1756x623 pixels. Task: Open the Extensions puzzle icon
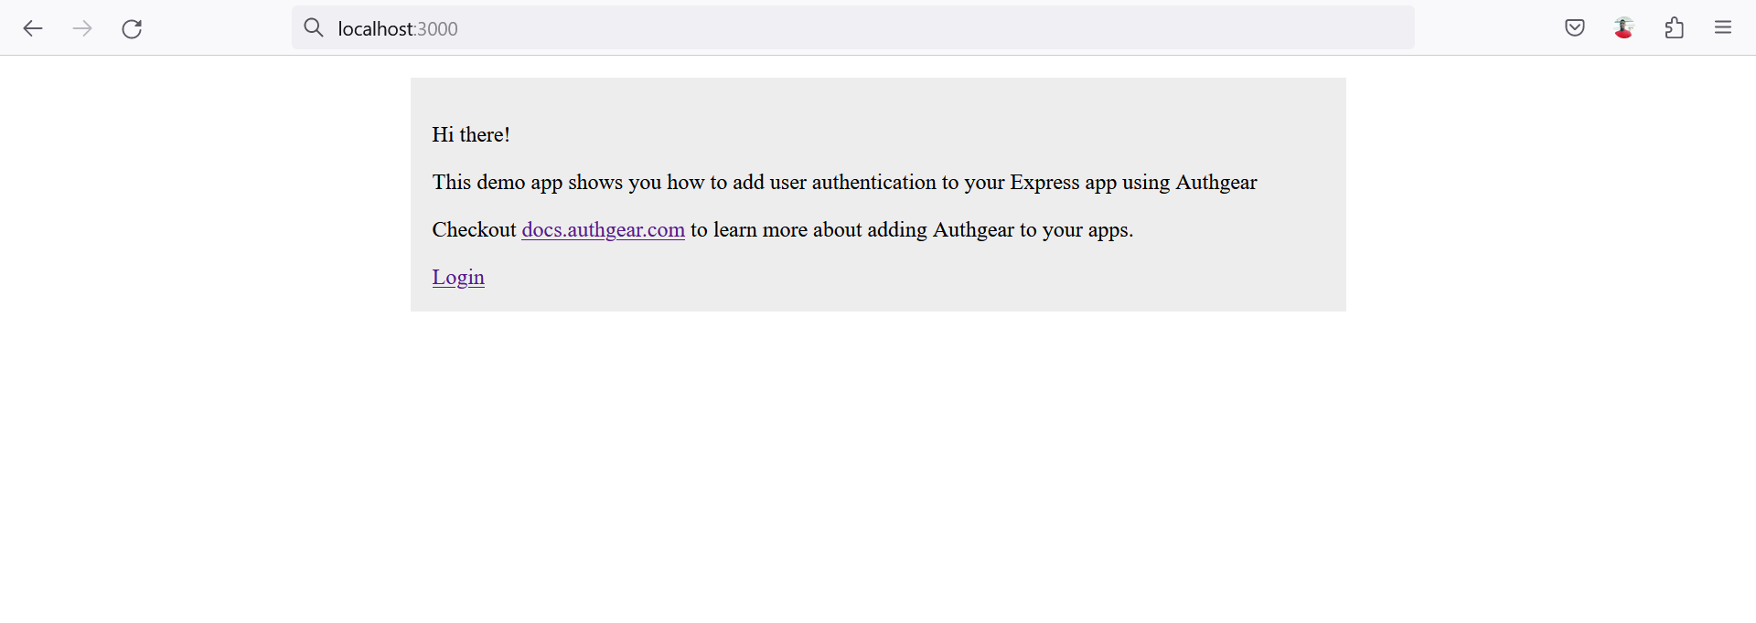[1674, 28]
